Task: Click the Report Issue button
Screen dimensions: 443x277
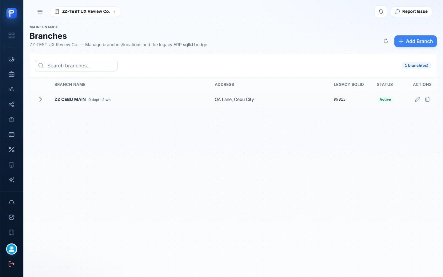Action: 411,12
